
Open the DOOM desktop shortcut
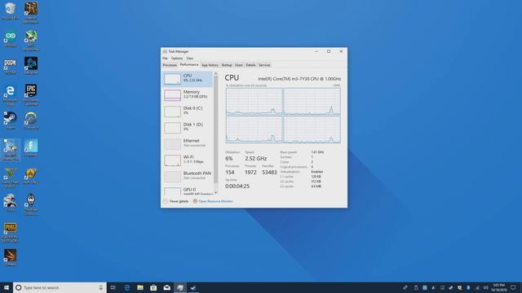[10, 66]
